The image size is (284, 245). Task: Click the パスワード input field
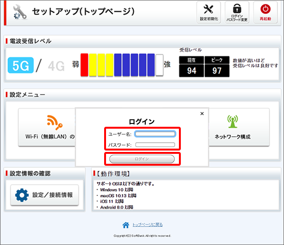tap(155, 145)
